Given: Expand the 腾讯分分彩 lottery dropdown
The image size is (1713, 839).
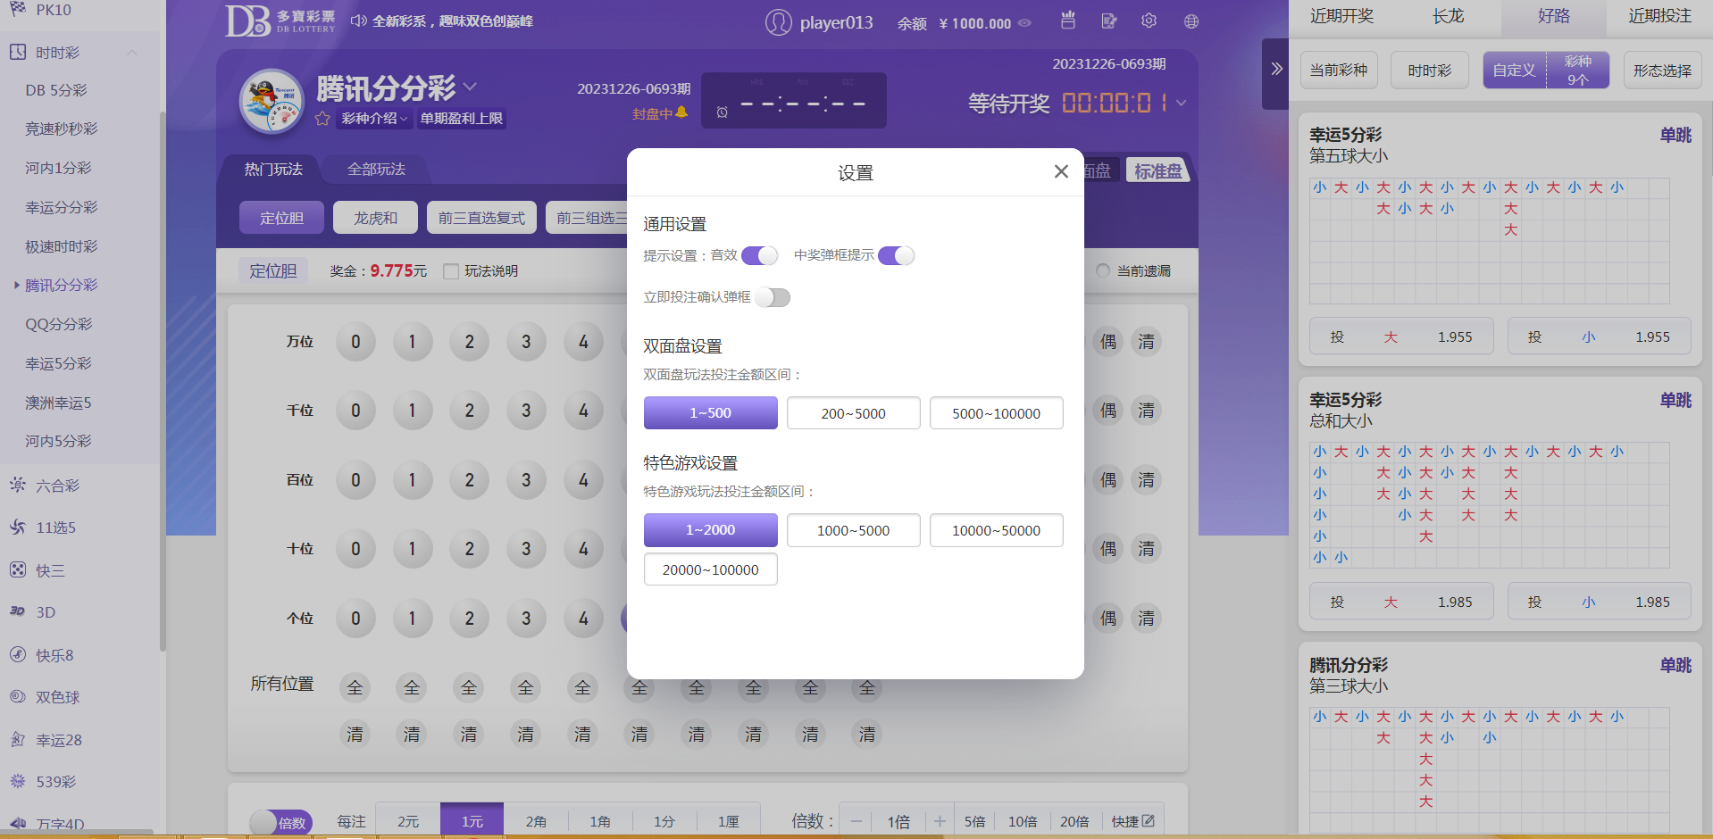Looking at the screenshot, I should click(471, 87).
